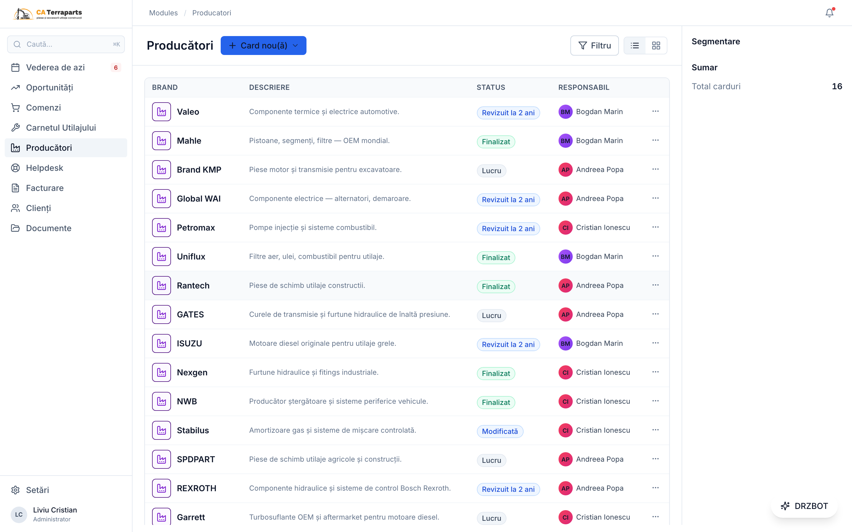Go to Facturare
The image size is (852, 532).
[x=66, y=188]
